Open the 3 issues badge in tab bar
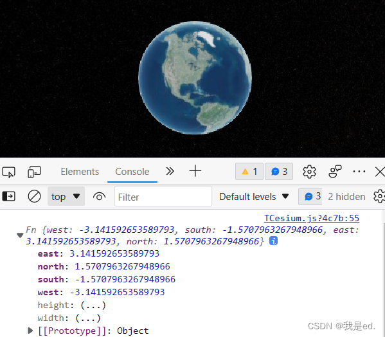 tap(279, 172)
